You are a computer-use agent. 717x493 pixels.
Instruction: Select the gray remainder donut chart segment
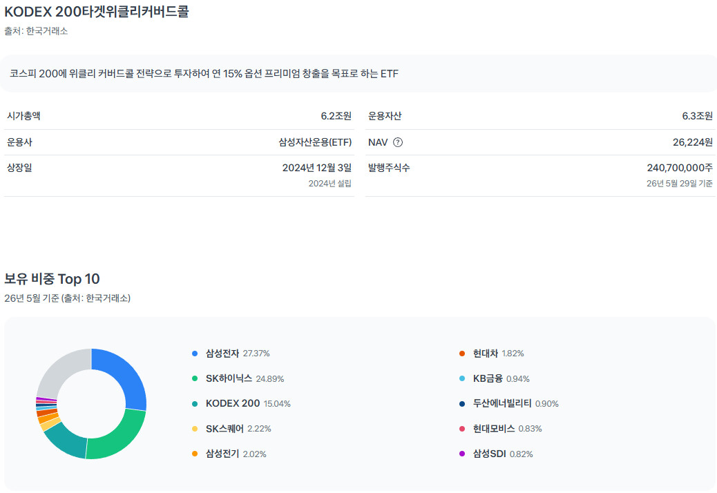click(59, 371)
